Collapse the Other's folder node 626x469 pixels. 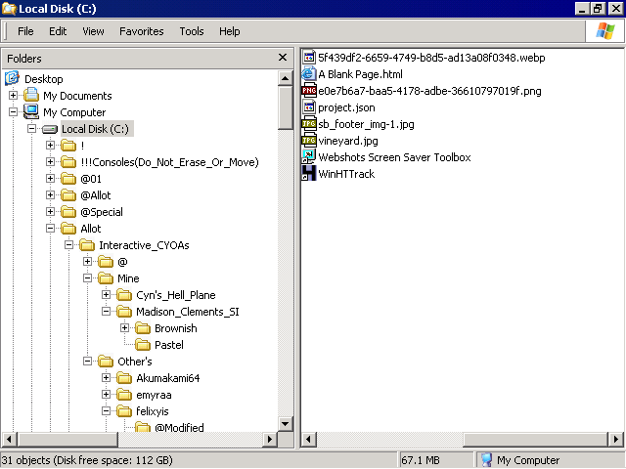tap(87, 361)
